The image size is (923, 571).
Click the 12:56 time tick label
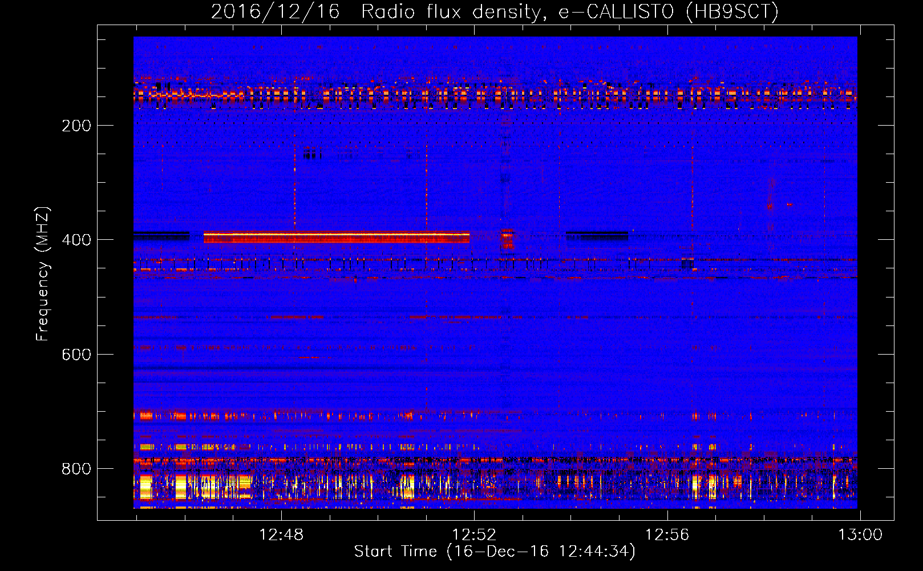667,535
